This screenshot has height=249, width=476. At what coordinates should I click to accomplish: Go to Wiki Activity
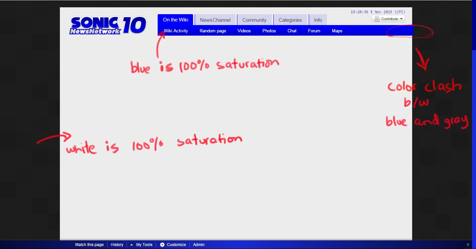[x=176, y=31]
